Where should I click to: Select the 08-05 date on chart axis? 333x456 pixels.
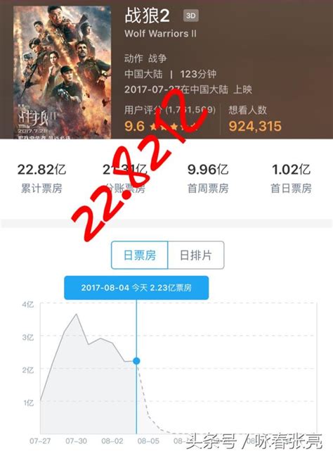[x=148, y=441]
